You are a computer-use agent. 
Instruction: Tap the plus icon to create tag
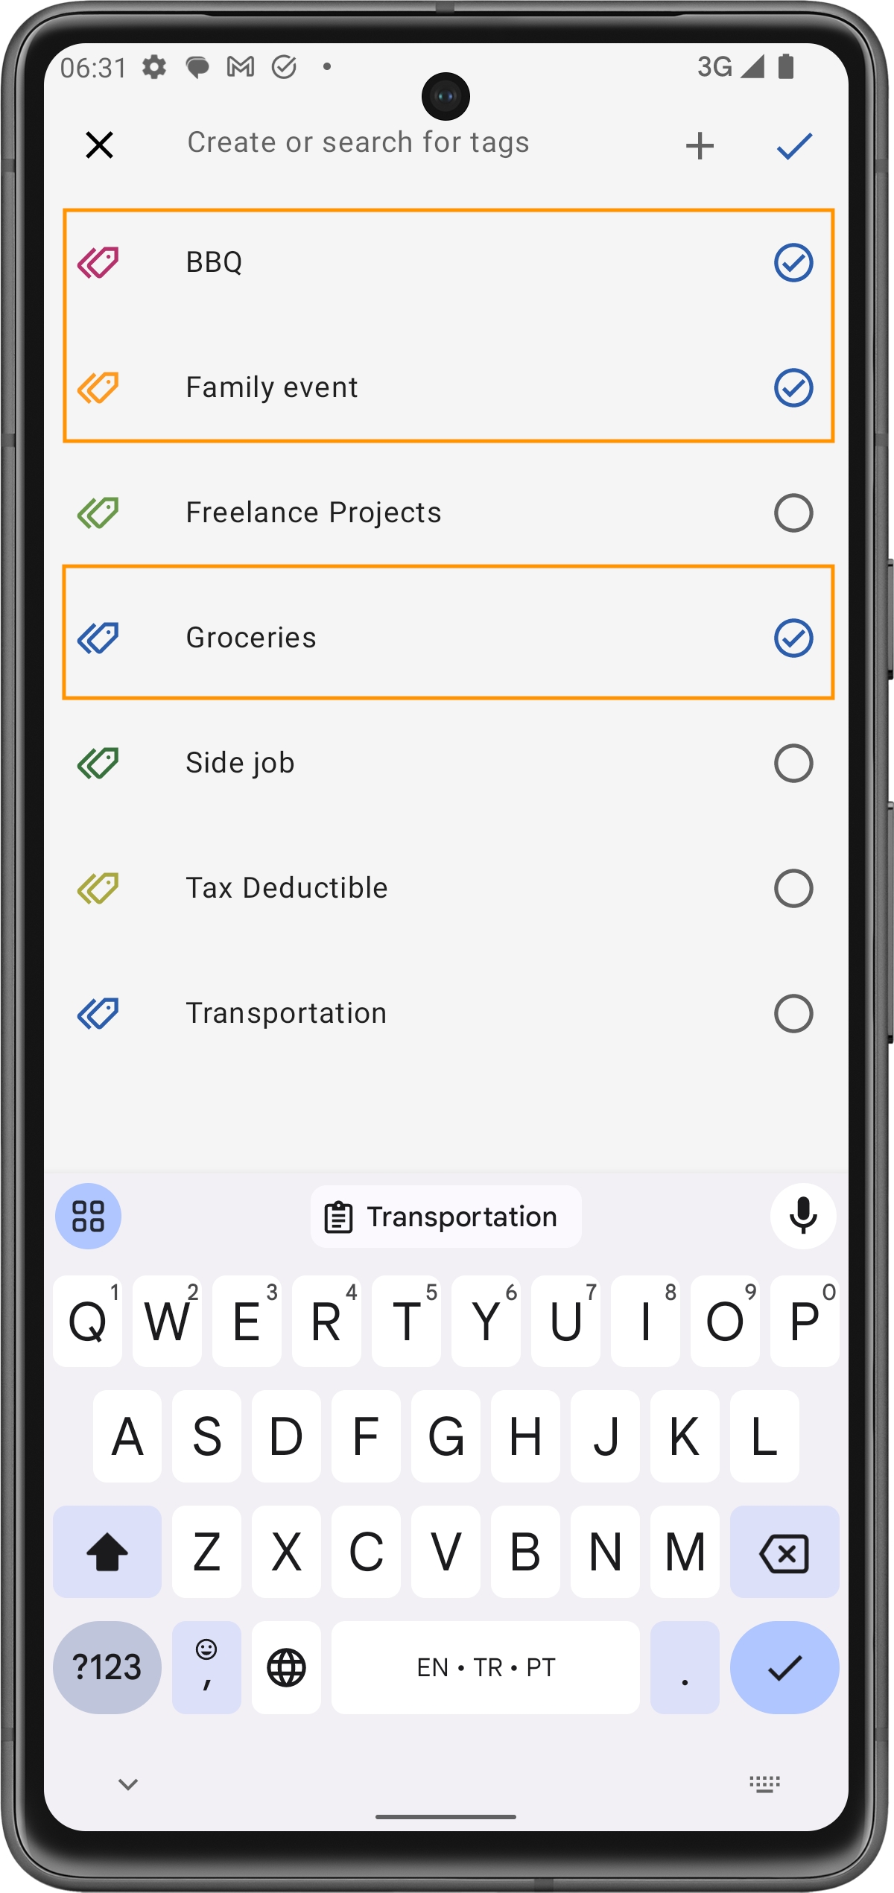[699, 145]
